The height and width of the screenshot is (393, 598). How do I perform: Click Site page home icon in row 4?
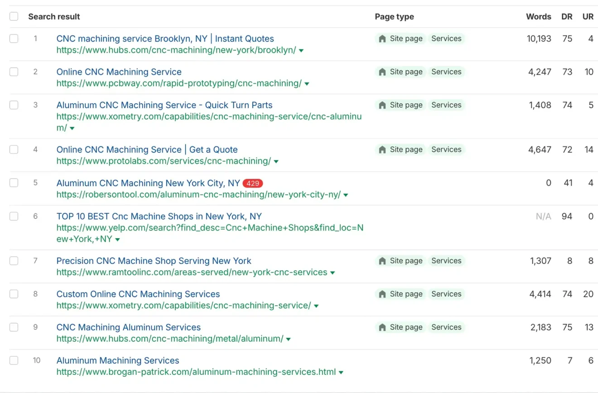(x=382, y=149)
